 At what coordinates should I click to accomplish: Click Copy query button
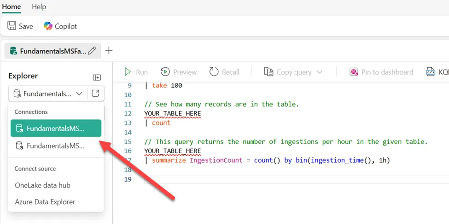(288, 72)
